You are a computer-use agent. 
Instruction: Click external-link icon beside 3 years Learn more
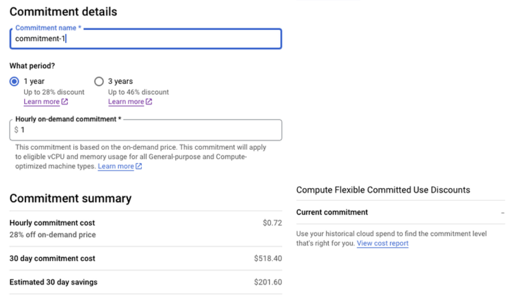tap(149, 102)
